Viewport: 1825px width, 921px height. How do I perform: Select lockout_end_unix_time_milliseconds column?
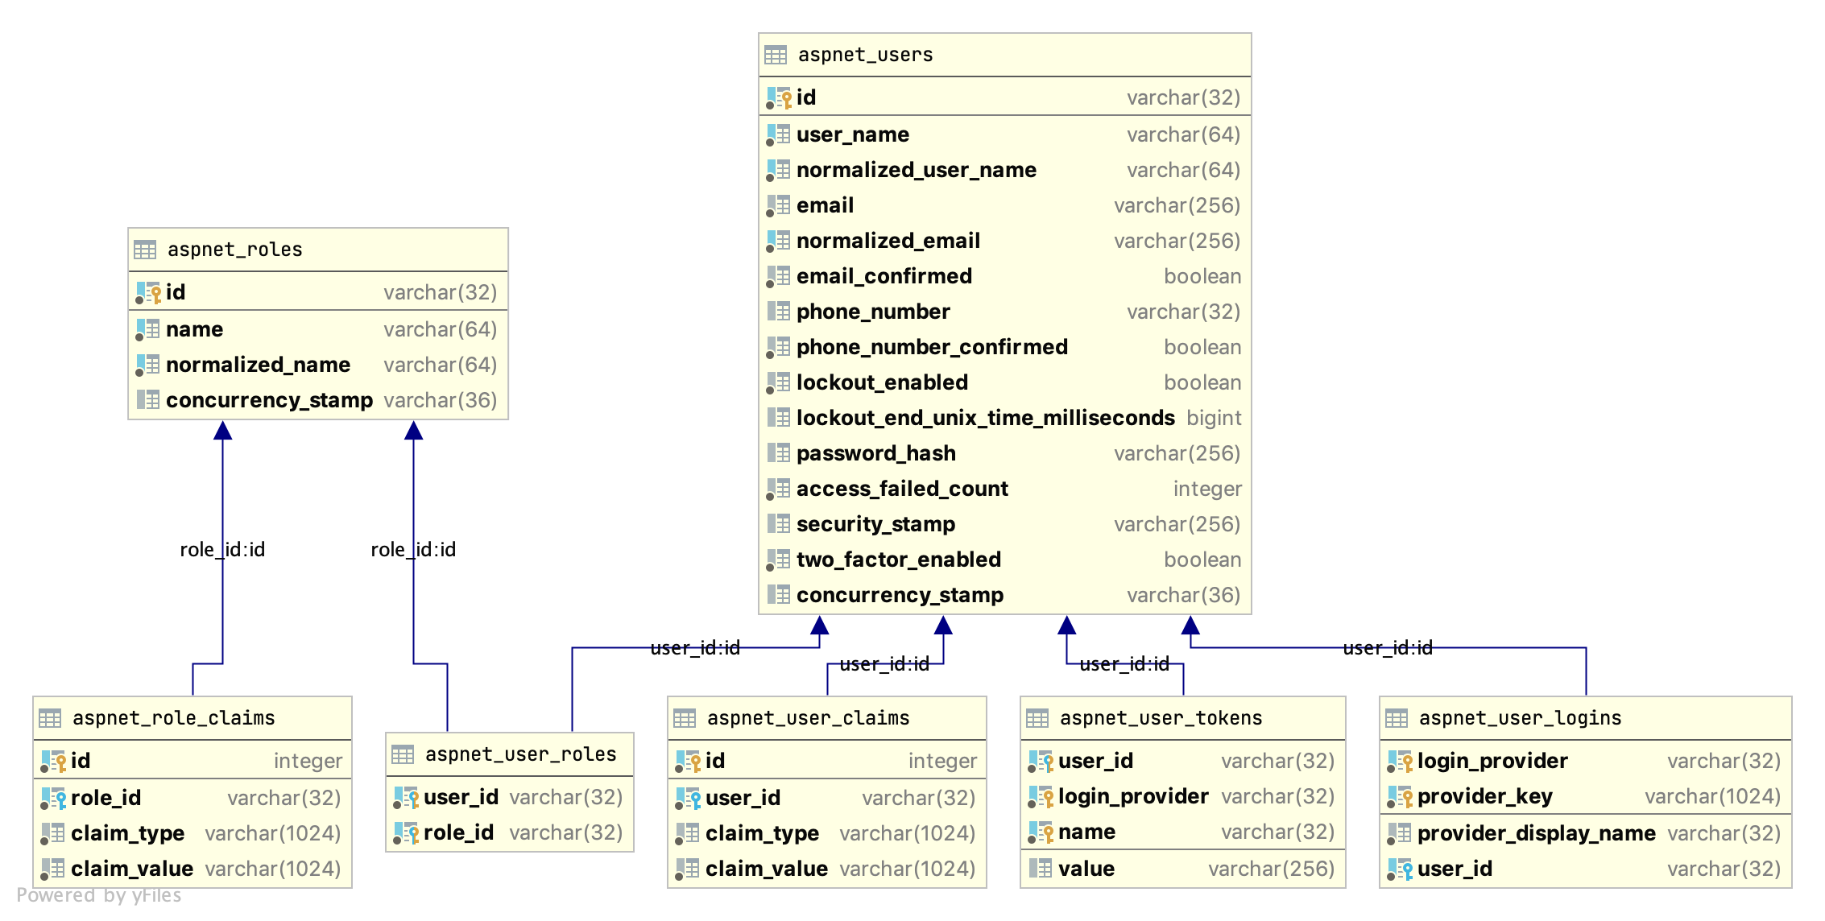tap(985, 418)
